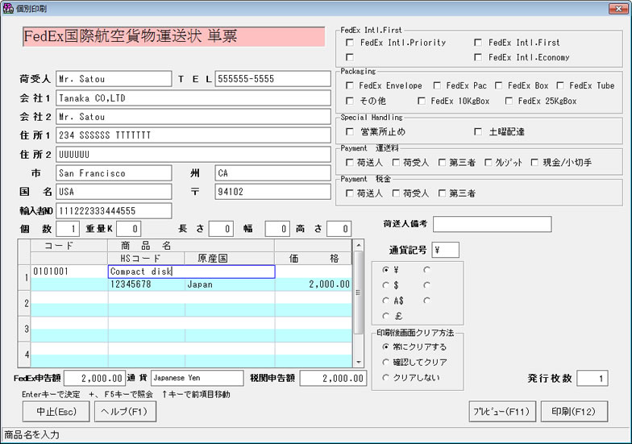Open help with the ヘルプ(F1) button
The height and width of the screenshot is (444, 632).
125,411
